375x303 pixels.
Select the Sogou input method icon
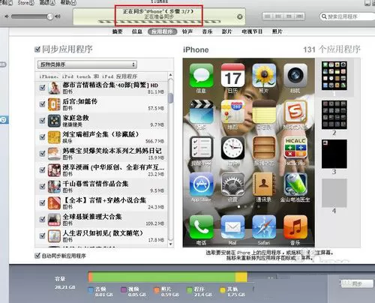coord(295,112)
